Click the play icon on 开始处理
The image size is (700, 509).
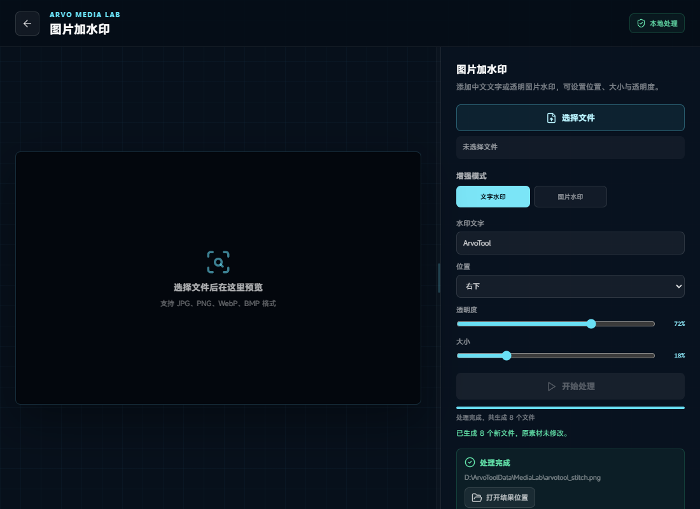[x=551, y=386]
